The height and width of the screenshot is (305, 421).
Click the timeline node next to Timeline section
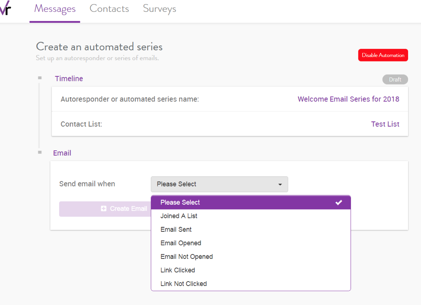[40, 77]
